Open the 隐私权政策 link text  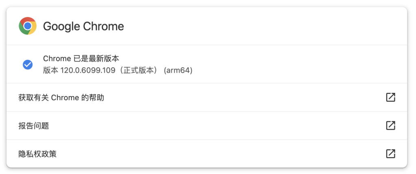tap(37, 154)
